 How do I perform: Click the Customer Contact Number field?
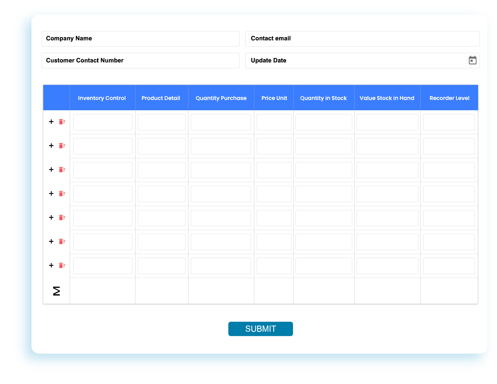click(140, 60)
